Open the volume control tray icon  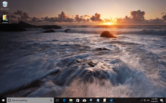coord(148,100)
